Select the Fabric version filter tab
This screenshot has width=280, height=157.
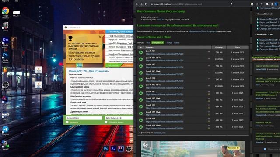(177, 43)
